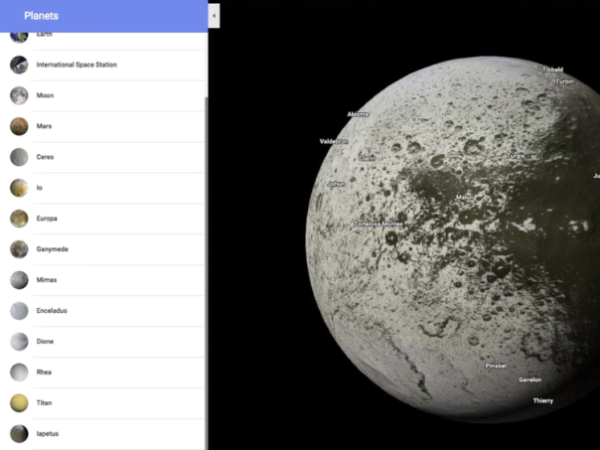600x450 pixels.
Task: Select the Thierry crater label
Action: pos(542,400)
